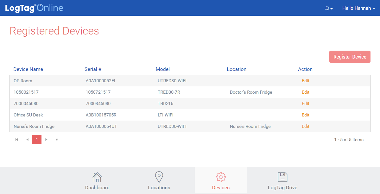The height and width of the screenshot is (194, 380).
Task: Open LogTag Drive via the disk icon
Action: [282, 177]
